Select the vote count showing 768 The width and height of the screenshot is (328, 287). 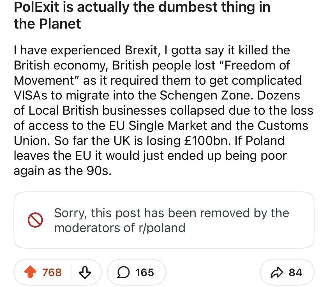52,272
